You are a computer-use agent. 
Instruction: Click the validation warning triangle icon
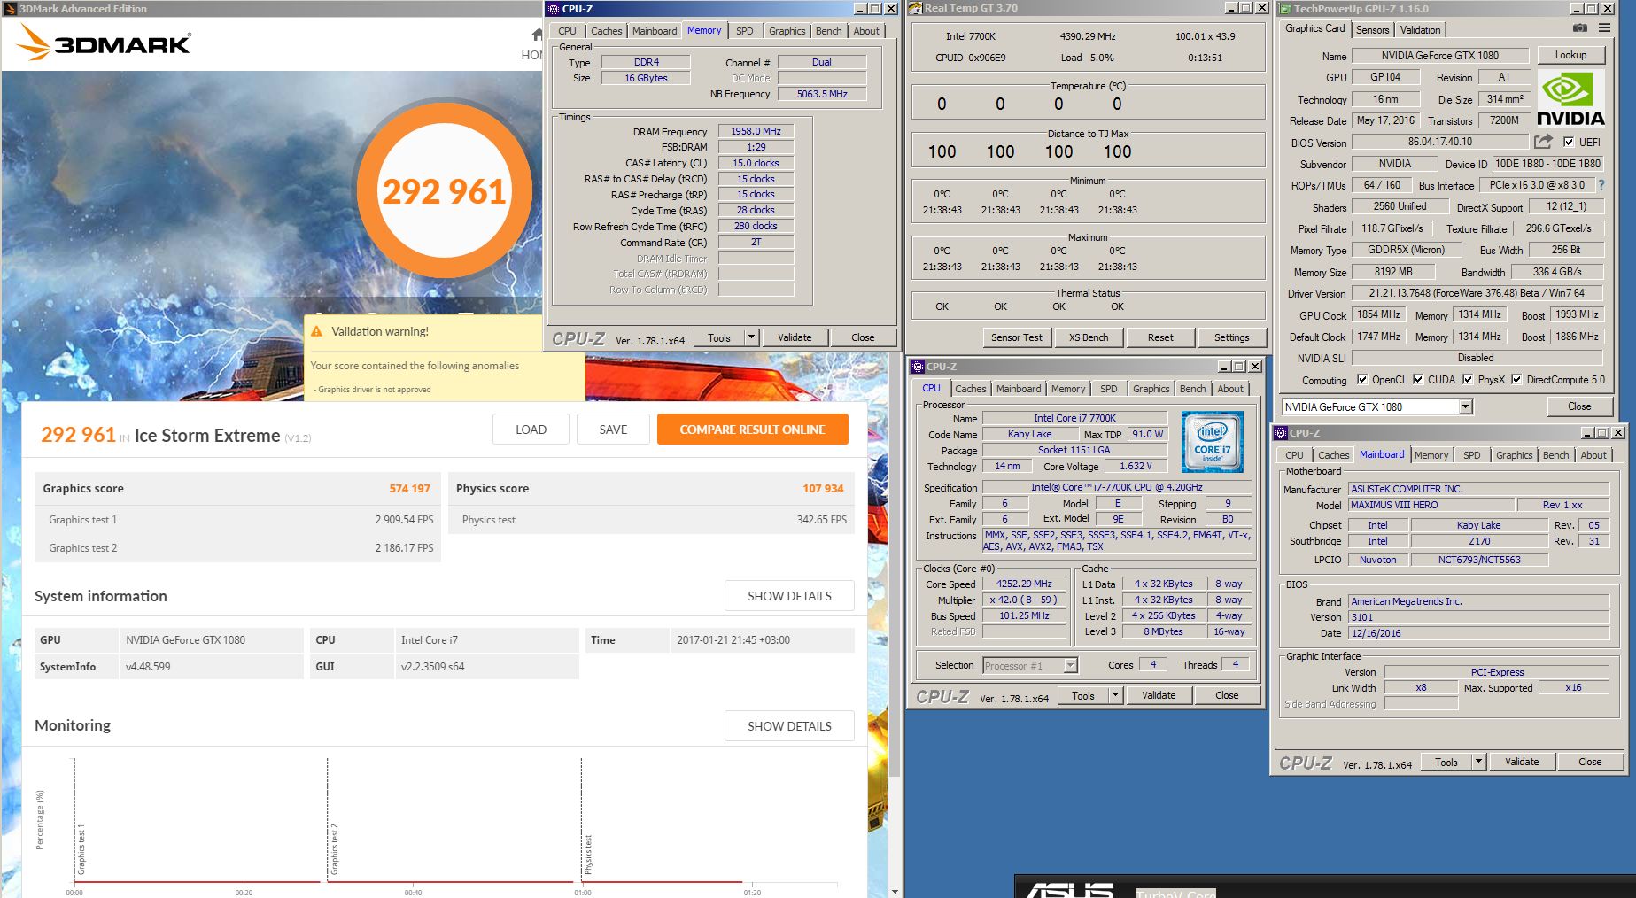pos(317,331)
